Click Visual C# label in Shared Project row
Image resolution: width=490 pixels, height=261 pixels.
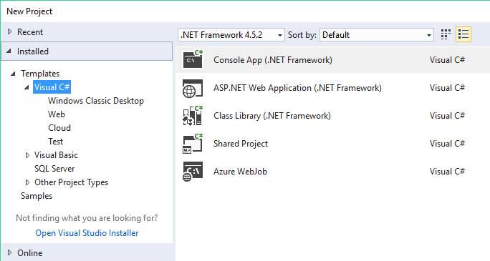(x=447, y=144)
